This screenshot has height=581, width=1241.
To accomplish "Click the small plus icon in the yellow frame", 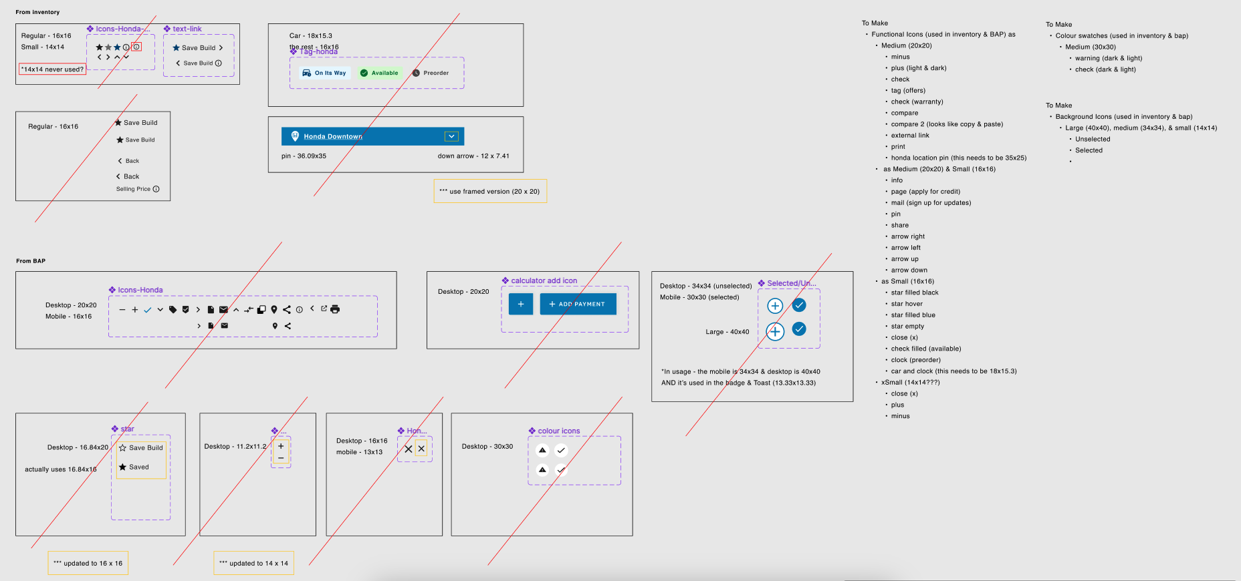I will point(281,446).
